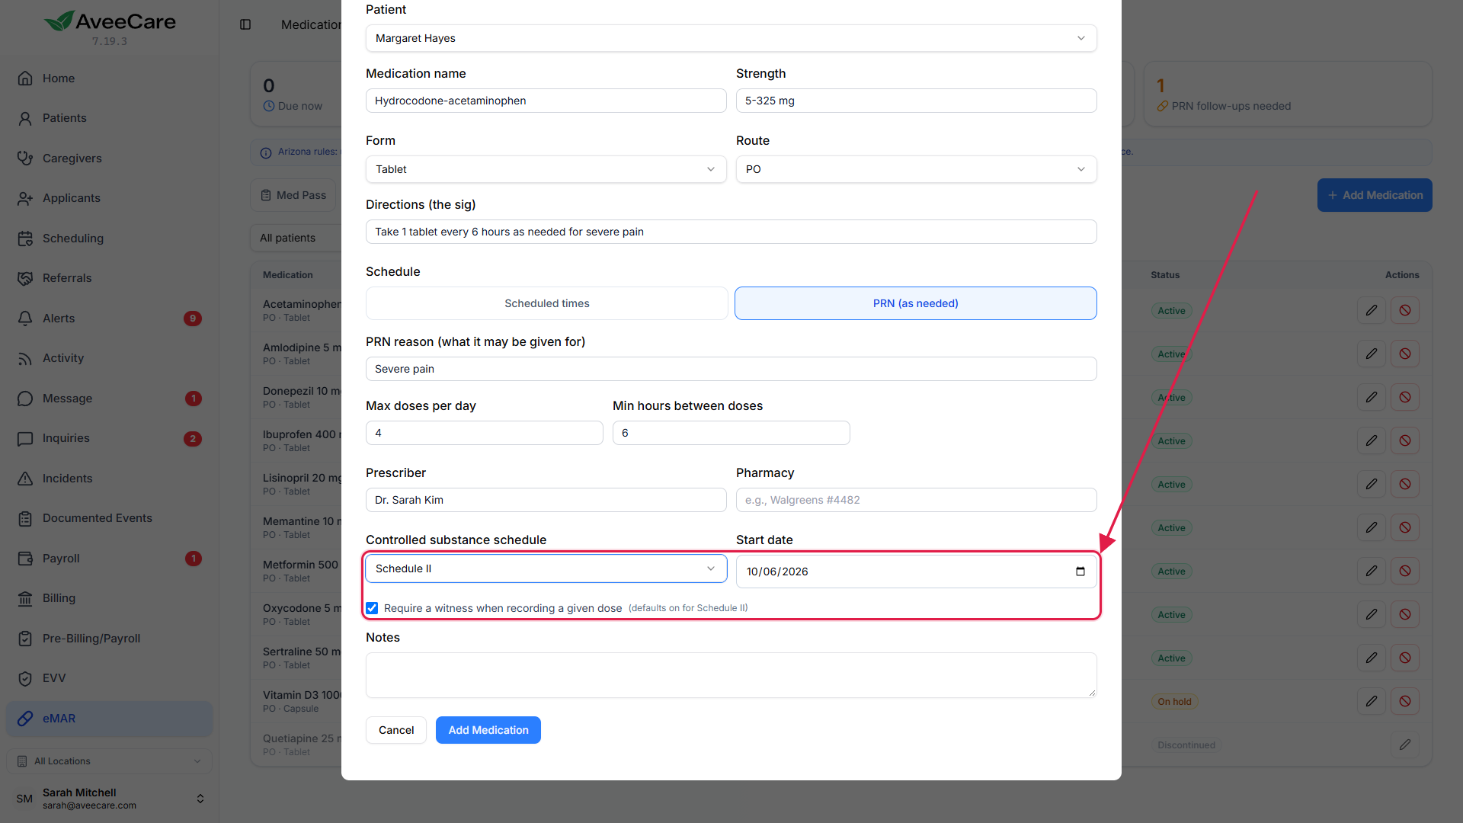Click the Scheduling calendar icon
The image size is (1463, 823).
pos(25,239)
